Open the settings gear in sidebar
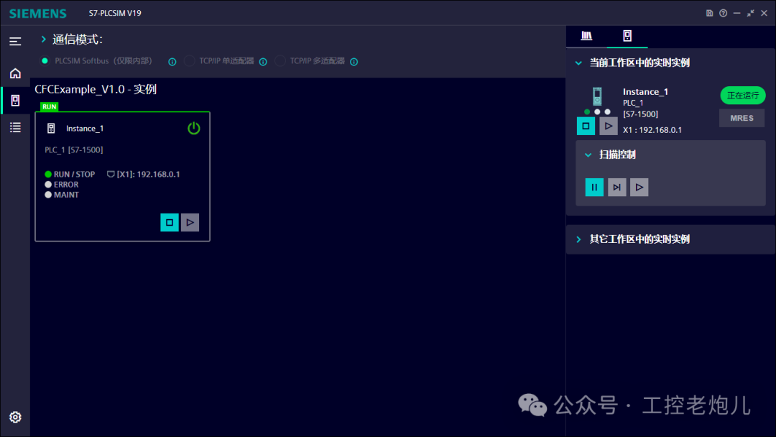 (15, 417)
